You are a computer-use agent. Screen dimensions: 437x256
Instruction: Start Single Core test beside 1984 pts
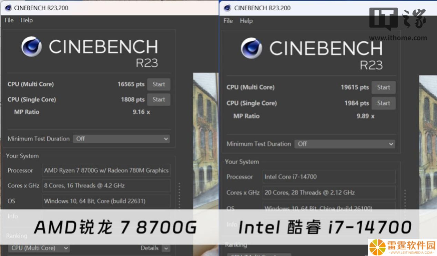(x=383, y=103)
